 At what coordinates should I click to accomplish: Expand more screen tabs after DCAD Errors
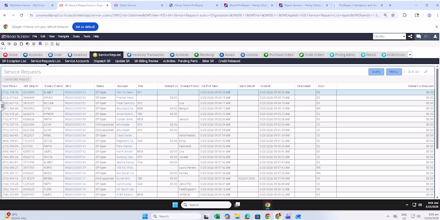coord(410,55)
